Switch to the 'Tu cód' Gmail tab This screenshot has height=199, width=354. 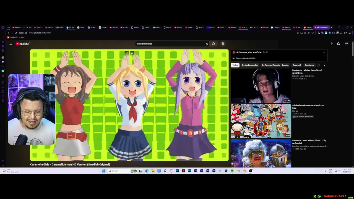(x=38, y=27)
